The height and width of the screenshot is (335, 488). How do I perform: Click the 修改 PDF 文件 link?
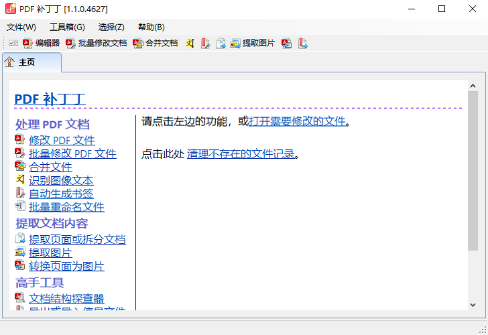pyautogui.click(x=62, y=140)
